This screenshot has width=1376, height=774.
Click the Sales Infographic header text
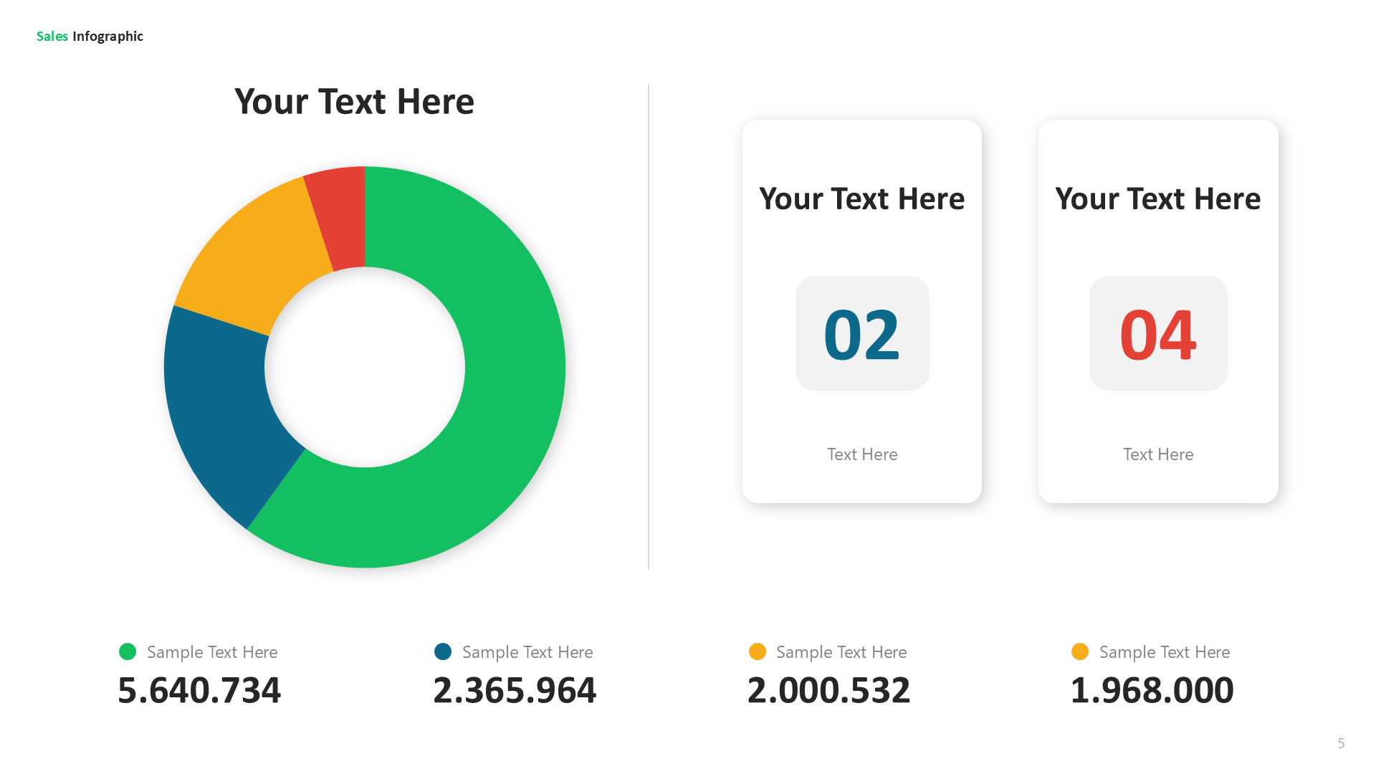point(90,37)
